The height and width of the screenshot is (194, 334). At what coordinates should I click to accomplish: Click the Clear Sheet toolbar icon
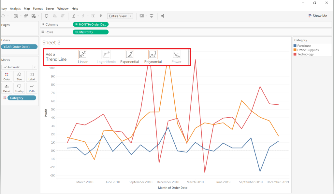(x=34, y=16)
